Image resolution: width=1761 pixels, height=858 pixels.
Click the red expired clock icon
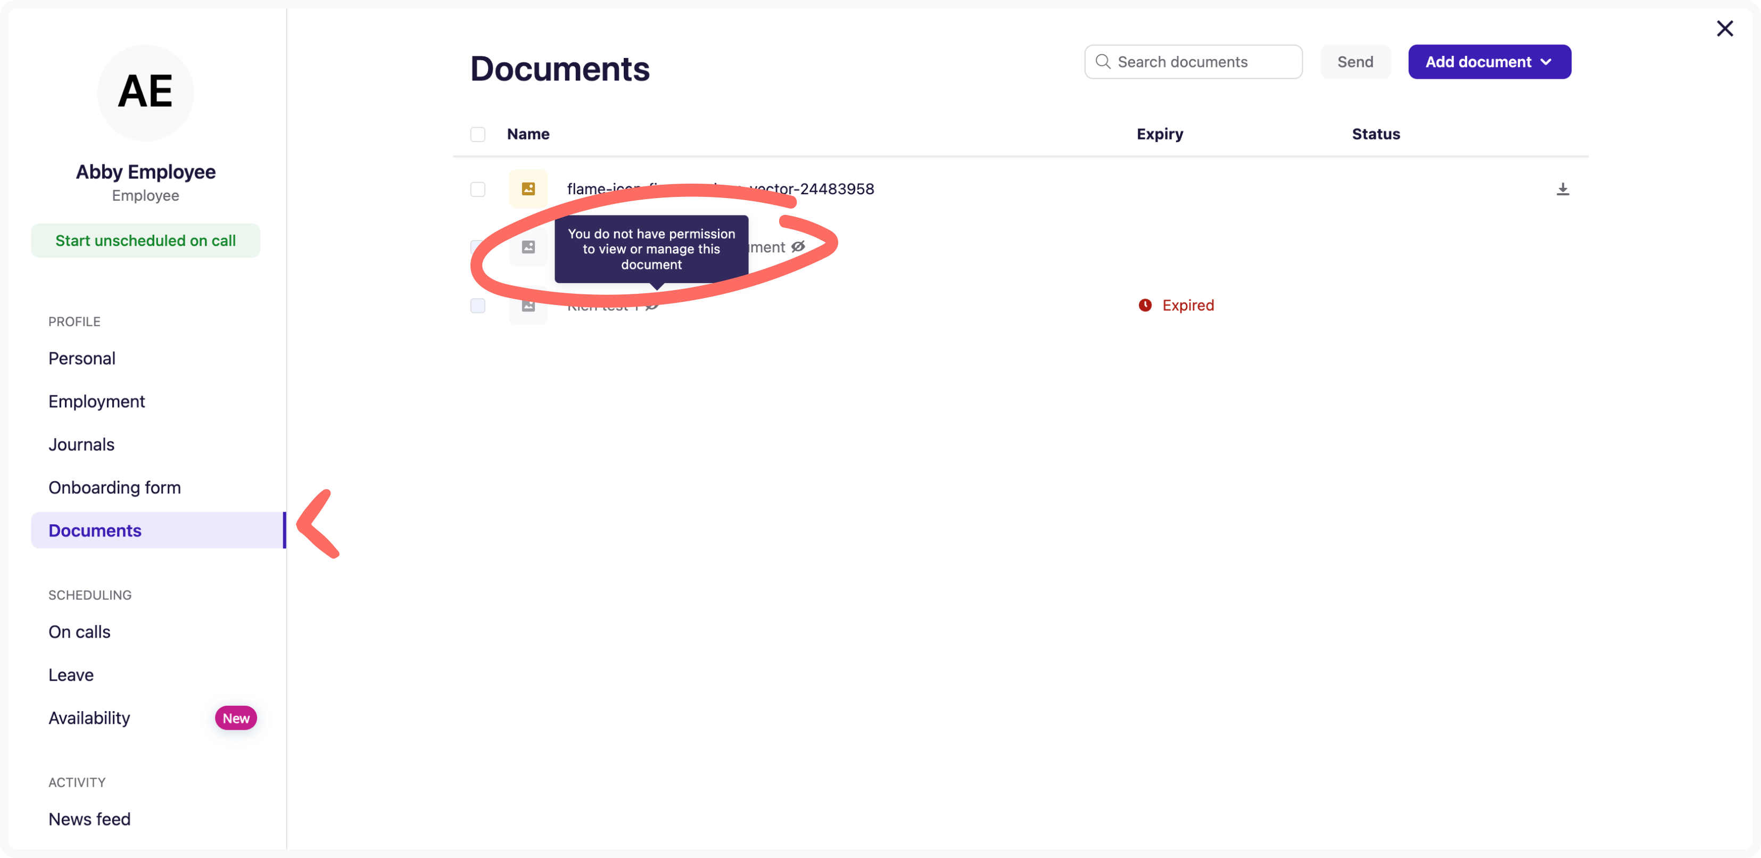1144,306
